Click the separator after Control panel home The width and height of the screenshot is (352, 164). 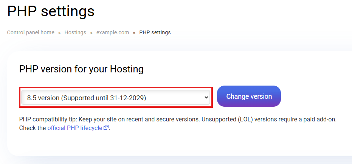(x=59, y=33)
